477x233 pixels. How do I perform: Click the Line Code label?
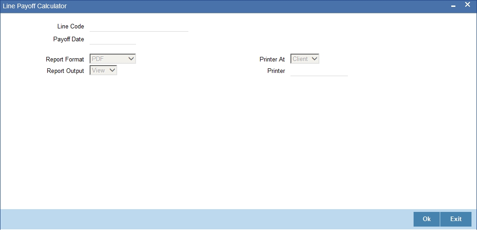coord(71,27)
